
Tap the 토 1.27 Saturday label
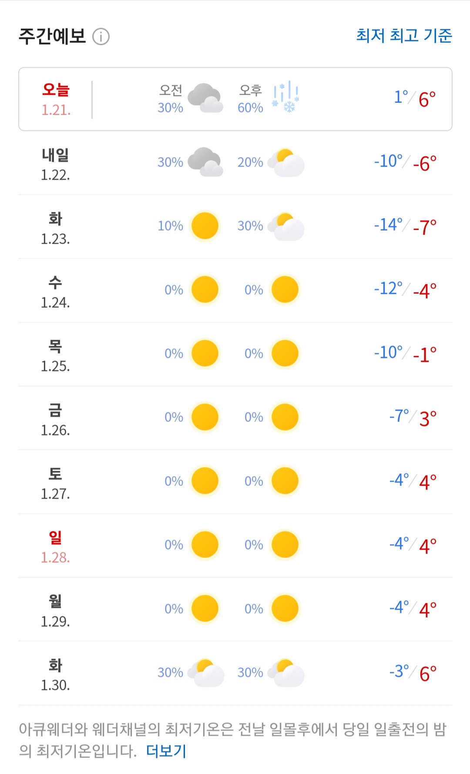[55, 484]
